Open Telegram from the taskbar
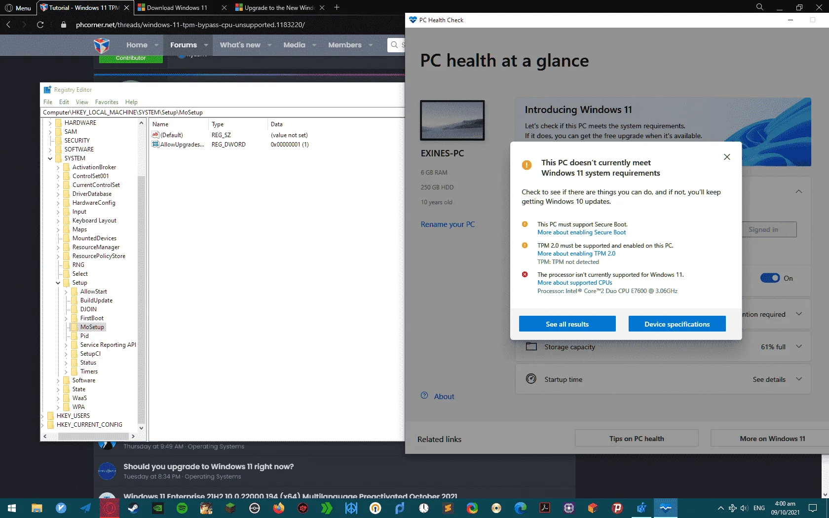Image resolution: width=829 pixels, height=518 pixels. (x=85, y=508)
